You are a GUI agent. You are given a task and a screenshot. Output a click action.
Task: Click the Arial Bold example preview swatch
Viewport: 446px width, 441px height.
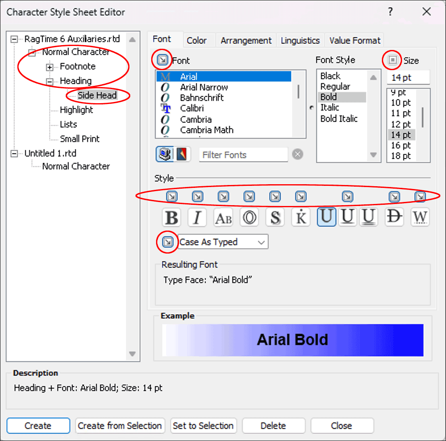(x=293, y=340)
